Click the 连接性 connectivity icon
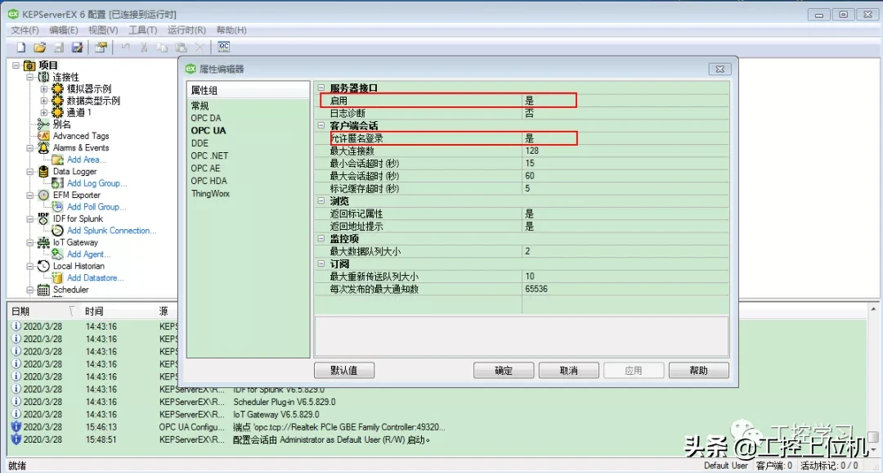 click(x=43, y=77)
